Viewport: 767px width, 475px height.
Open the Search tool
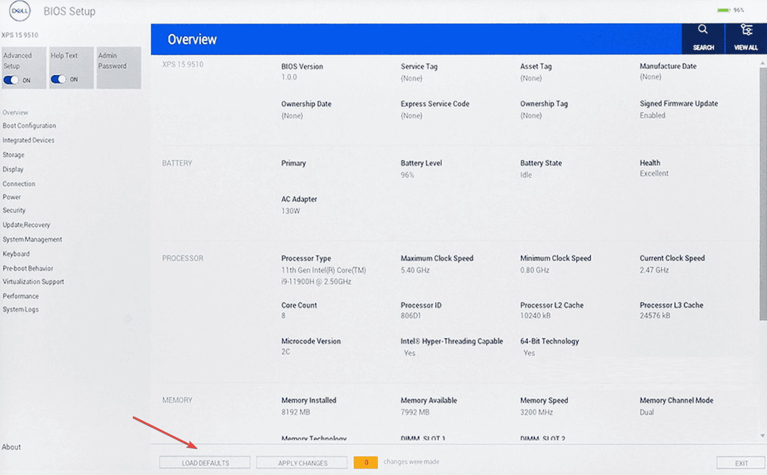point(703,39)
